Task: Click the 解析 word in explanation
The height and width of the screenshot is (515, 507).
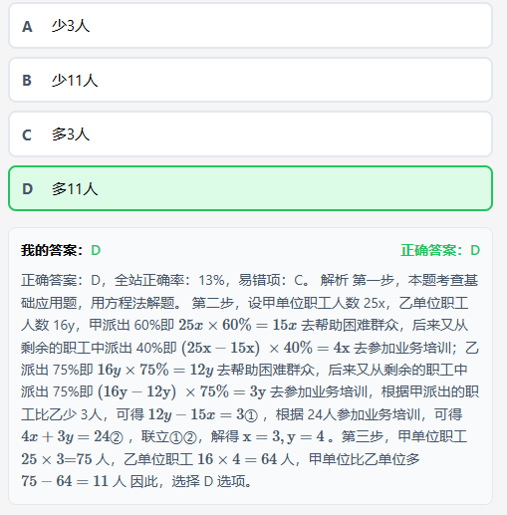Action: click(335, 280)
